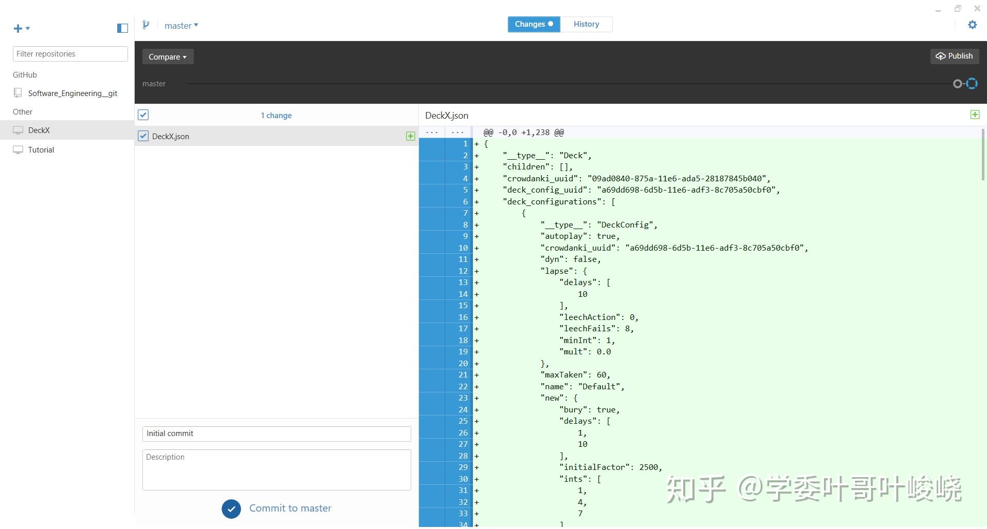Open the Software_Engineering__git repository
Viewport: 987px width, 529px height.
(72, 93)
